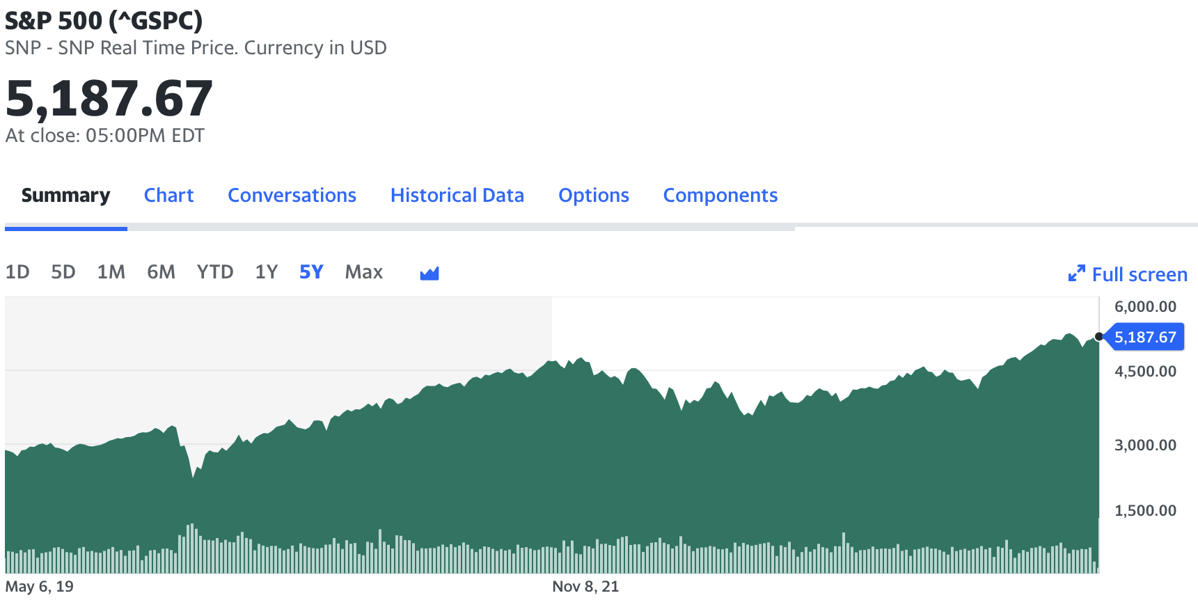Click the current-price dot at chart end
The image size is (1198, 600).
coord(1098,337)
